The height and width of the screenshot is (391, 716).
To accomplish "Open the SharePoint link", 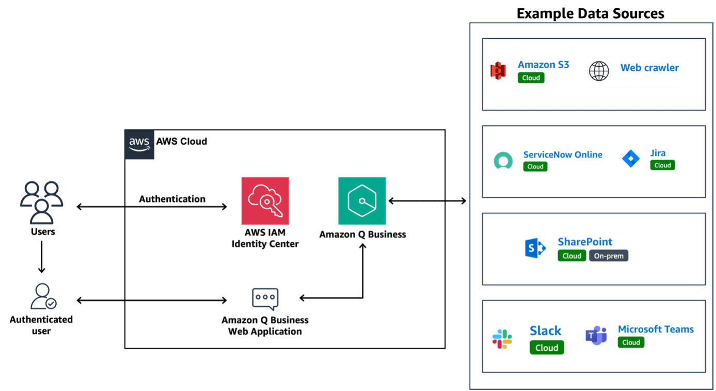I will pos(585,242).
